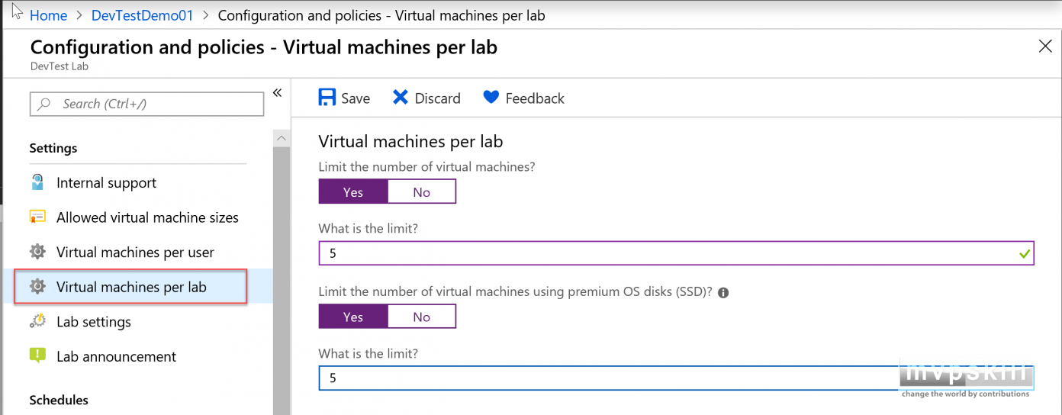Viewport: 1062px width, 415px height.
Task: Click the virtual machines limit field
Action: (x=676, y=253)
